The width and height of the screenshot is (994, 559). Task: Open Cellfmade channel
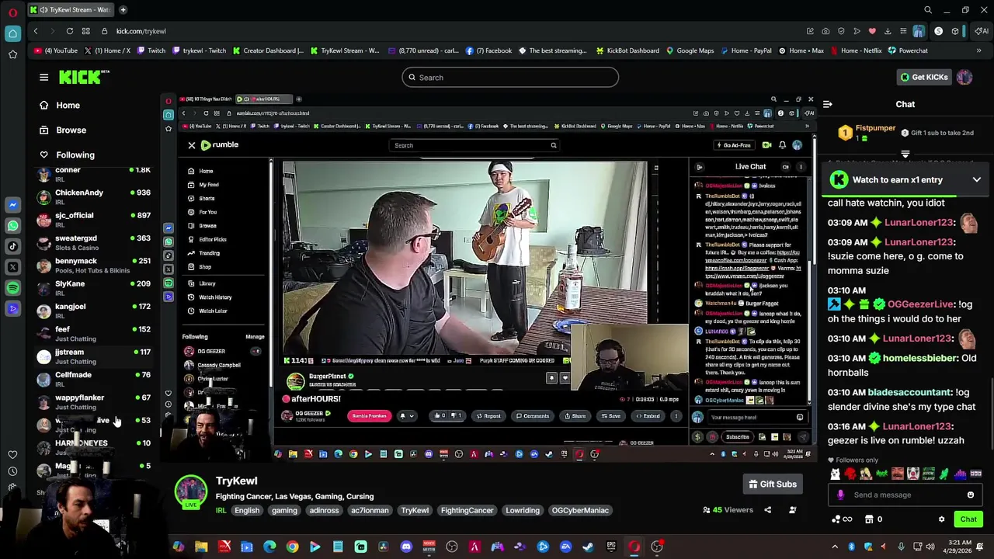pyautogui.click(x=95, y=379)
